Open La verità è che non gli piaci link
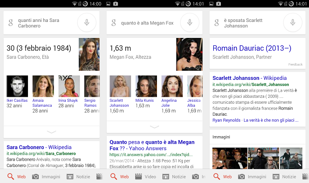 point(271,120)
